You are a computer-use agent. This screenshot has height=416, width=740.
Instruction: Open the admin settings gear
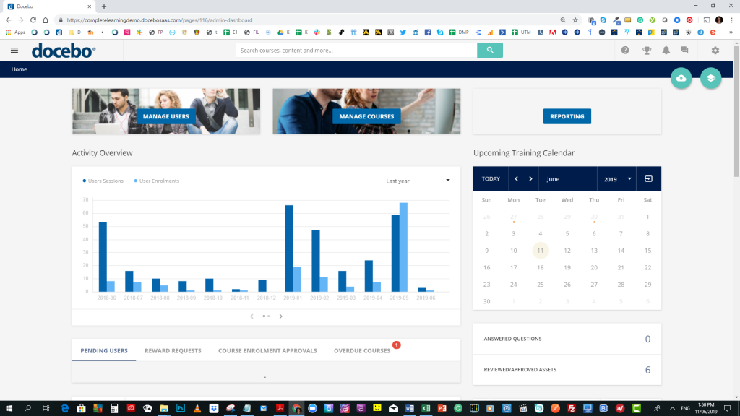(714, 51)
